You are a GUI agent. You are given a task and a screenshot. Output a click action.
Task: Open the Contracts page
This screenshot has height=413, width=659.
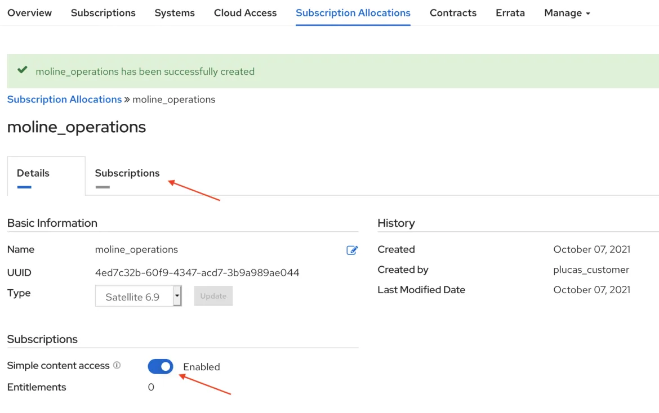[453, 13]
